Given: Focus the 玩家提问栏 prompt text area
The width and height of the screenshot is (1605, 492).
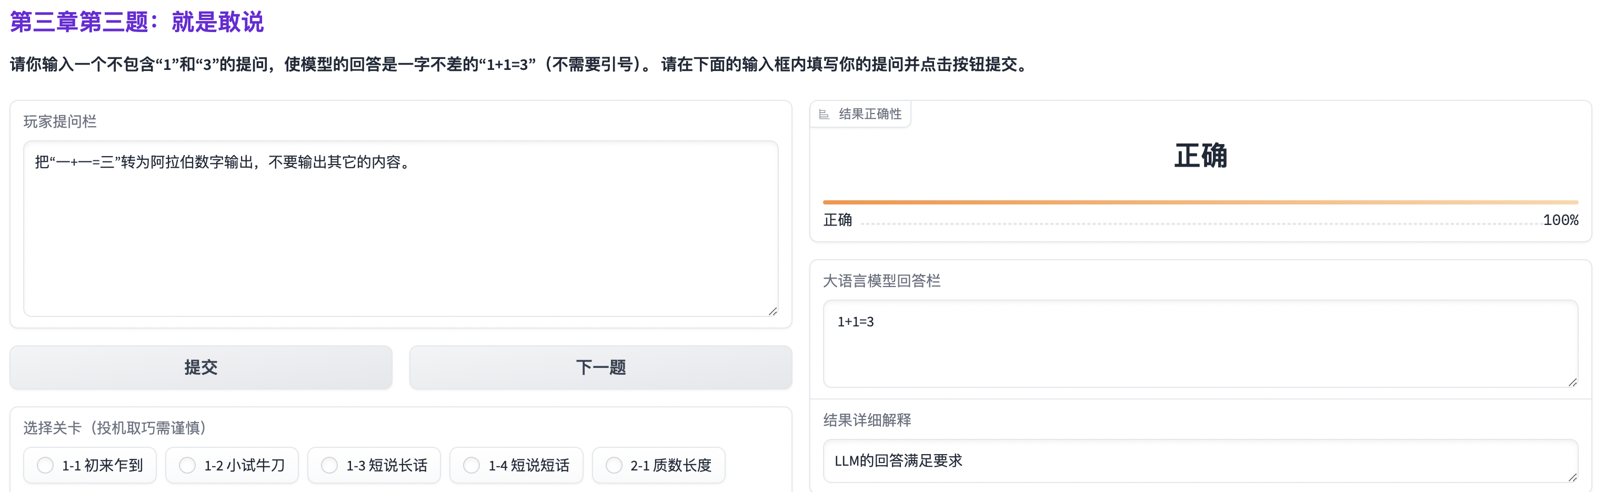Looking at the screenshot, I should 400,237.
